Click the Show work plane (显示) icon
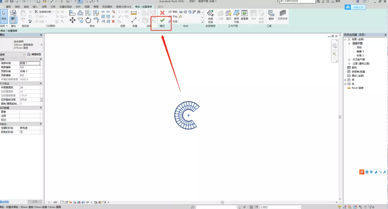 (228, 15)
